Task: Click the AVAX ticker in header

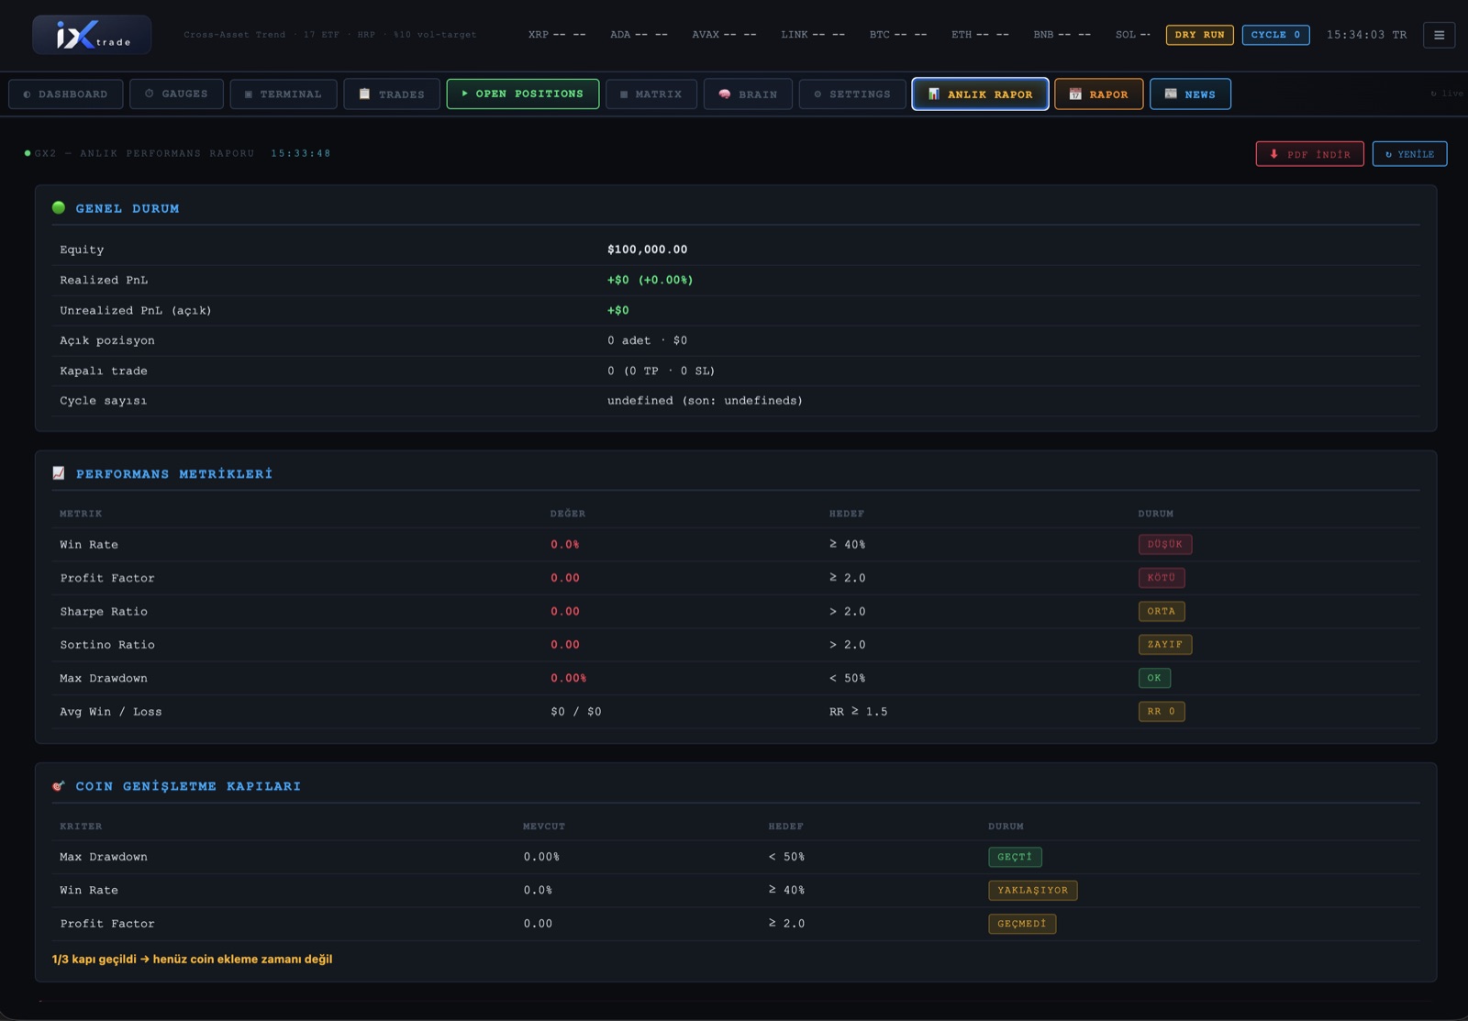Action: (x=724, y=35)
